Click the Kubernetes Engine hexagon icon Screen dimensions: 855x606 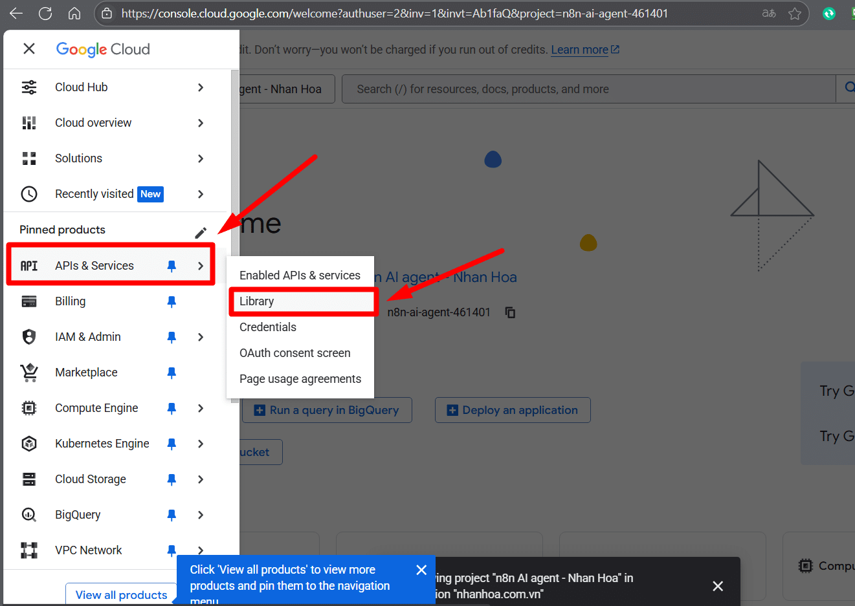click(x=29, y=444)
